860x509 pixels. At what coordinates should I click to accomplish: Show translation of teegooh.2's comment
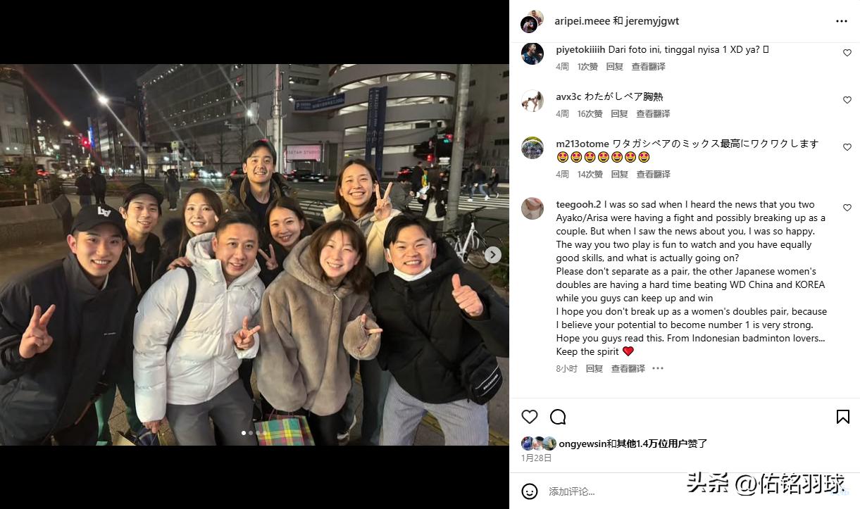coord(628,368)
